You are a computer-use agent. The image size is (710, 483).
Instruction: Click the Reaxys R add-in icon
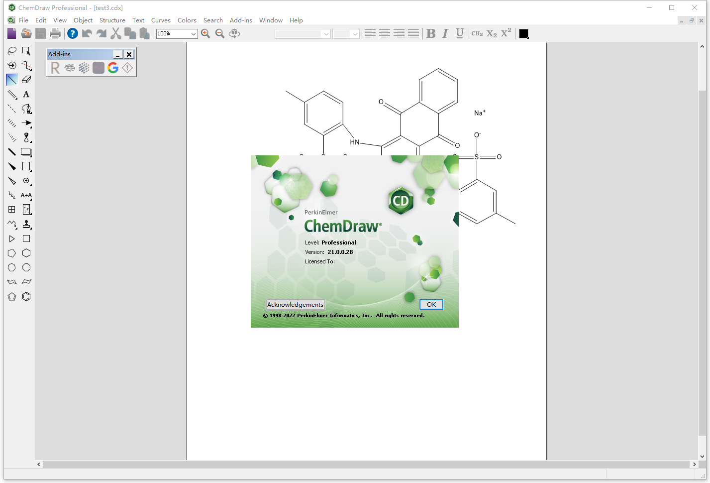[x=55, y=68]
